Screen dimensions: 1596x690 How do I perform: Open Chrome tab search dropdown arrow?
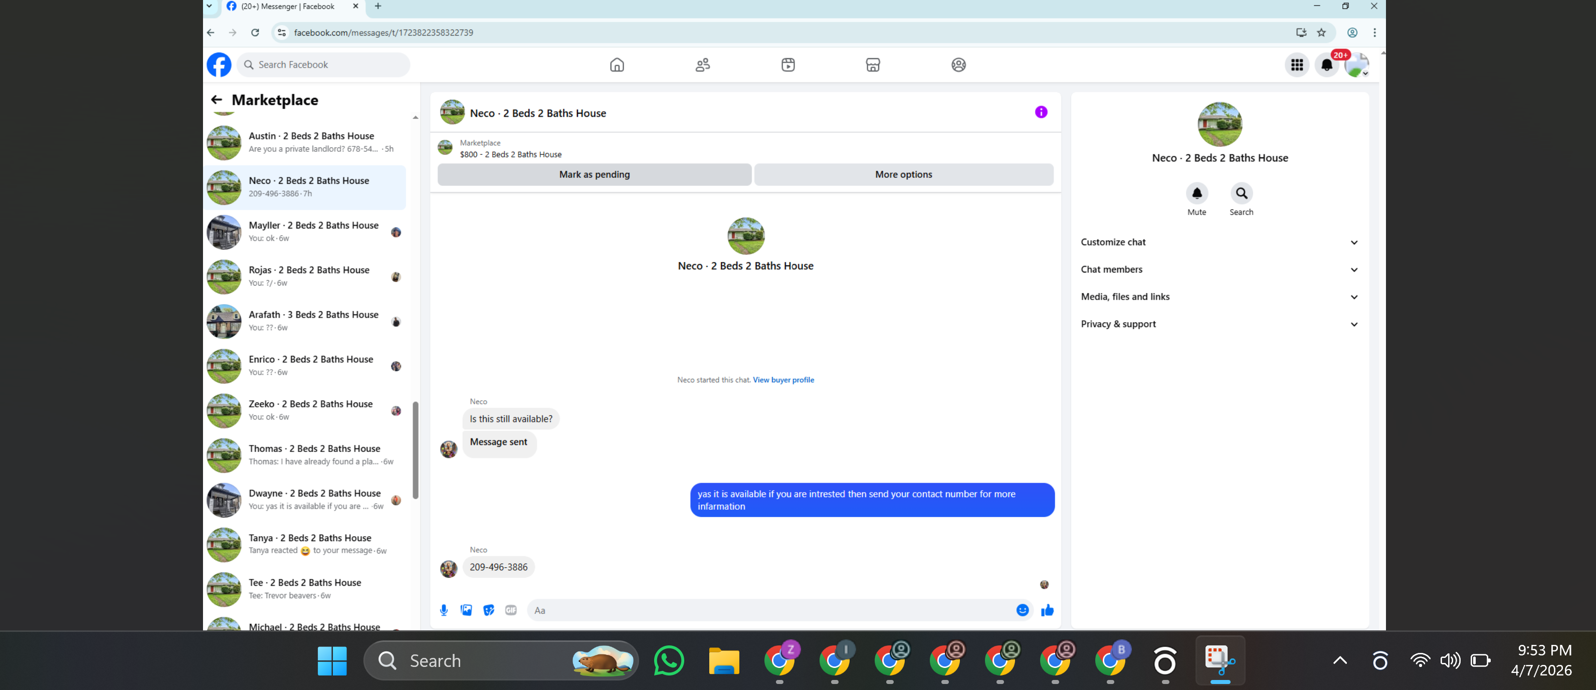210,6
